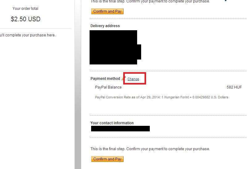This screenshot has height=169, width=248.
Task: Select the PayPal Balance funding source
Action: click(108, 87)
